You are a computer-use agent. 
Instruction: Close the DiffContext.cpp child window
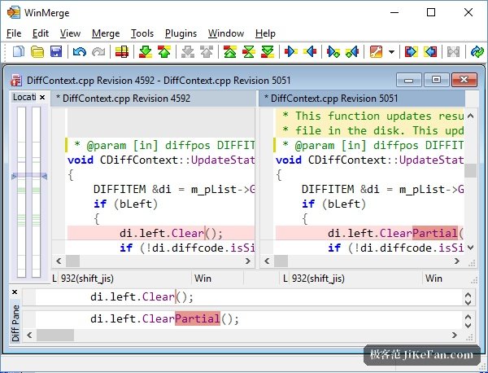pyautogui.click(x=464, y=80)
